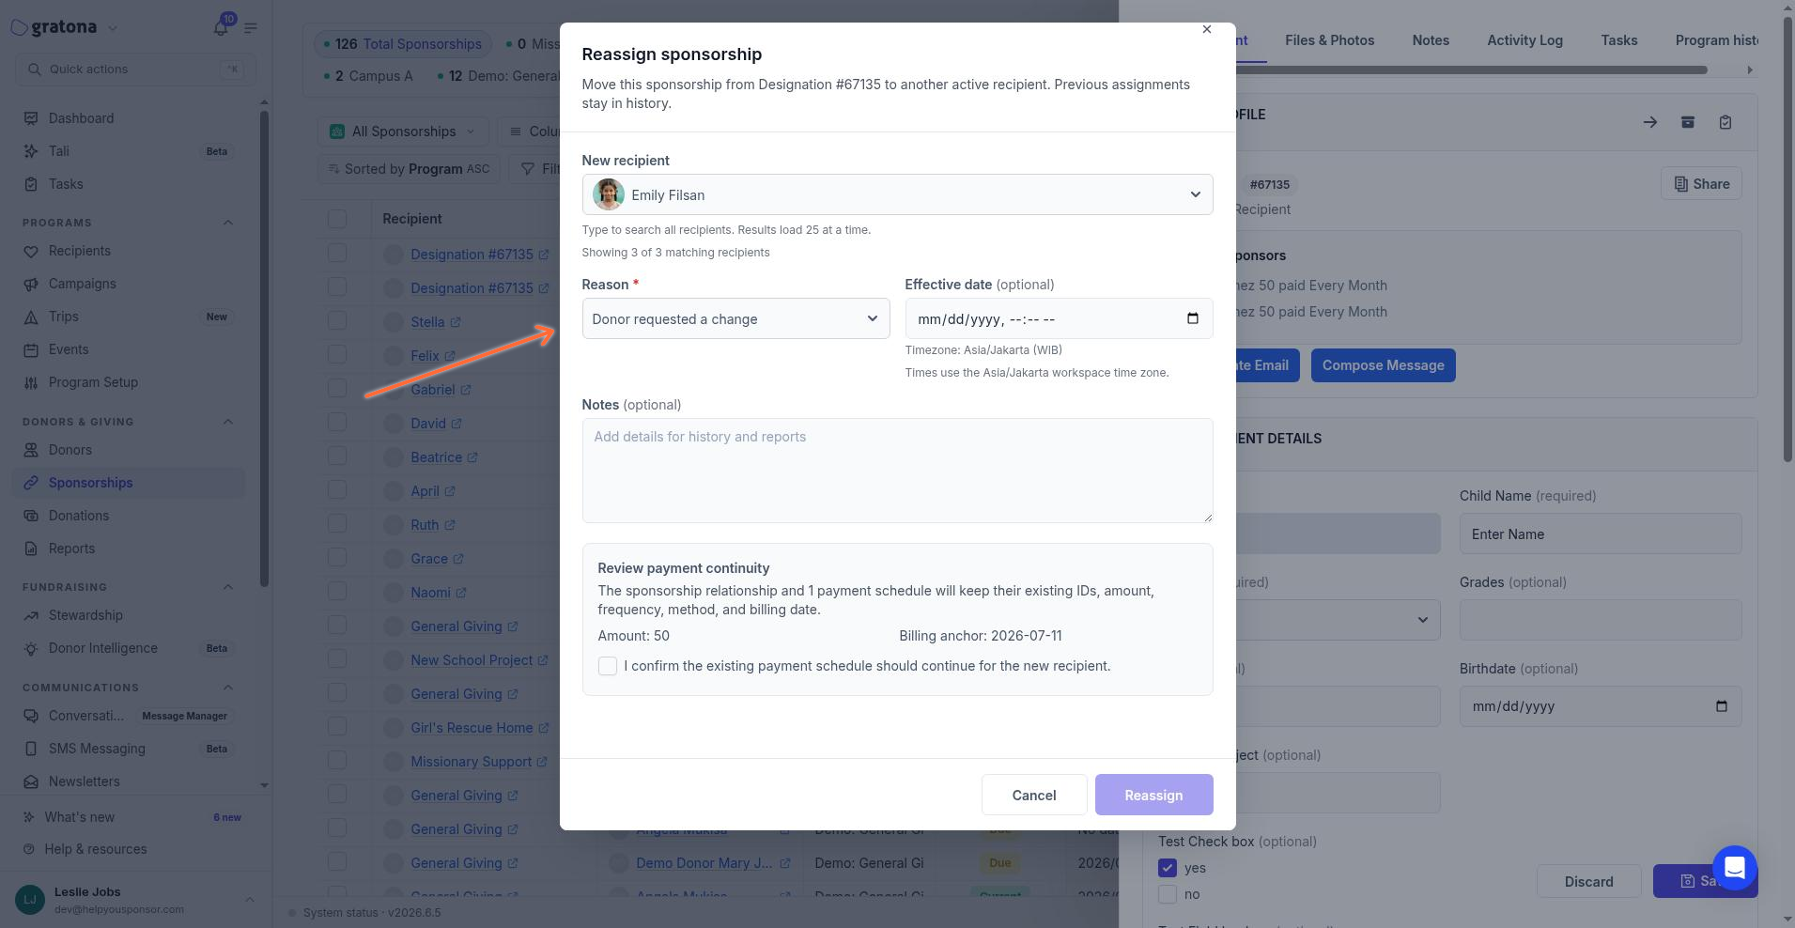Image resolution: width=1795 pixels, height=928 pixels.
Task: Open Recipients in the sidebar
Action: point(79,251)
